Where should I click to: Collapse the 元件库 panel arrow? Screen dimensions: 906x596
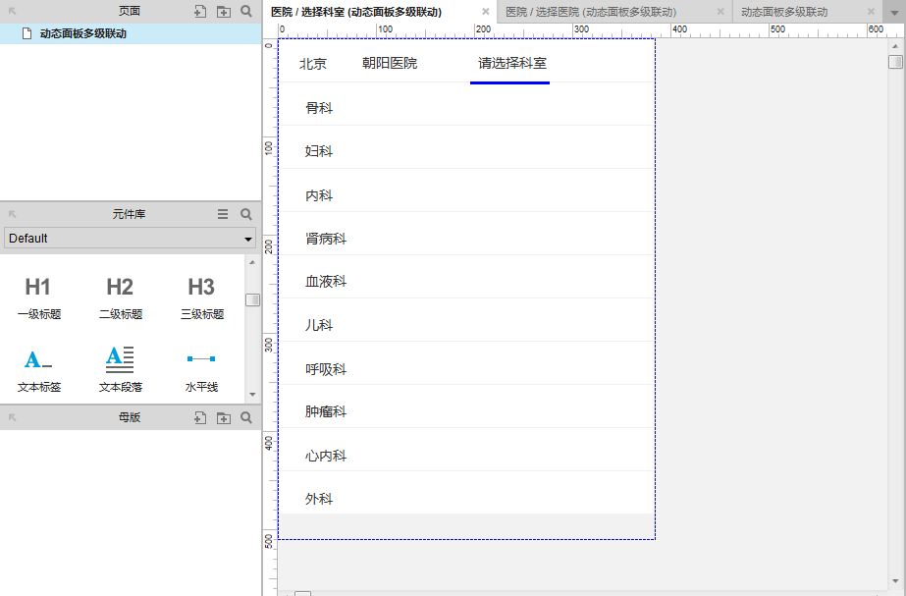point(11,213)
